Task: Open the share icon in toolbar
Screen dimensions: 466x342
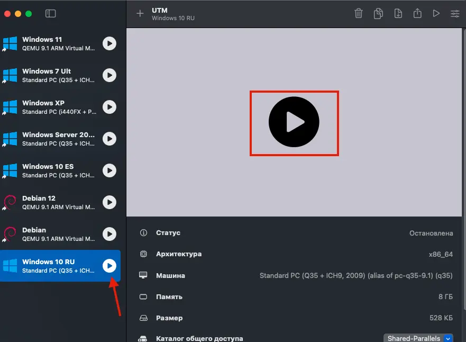Action: click(417, 13)
